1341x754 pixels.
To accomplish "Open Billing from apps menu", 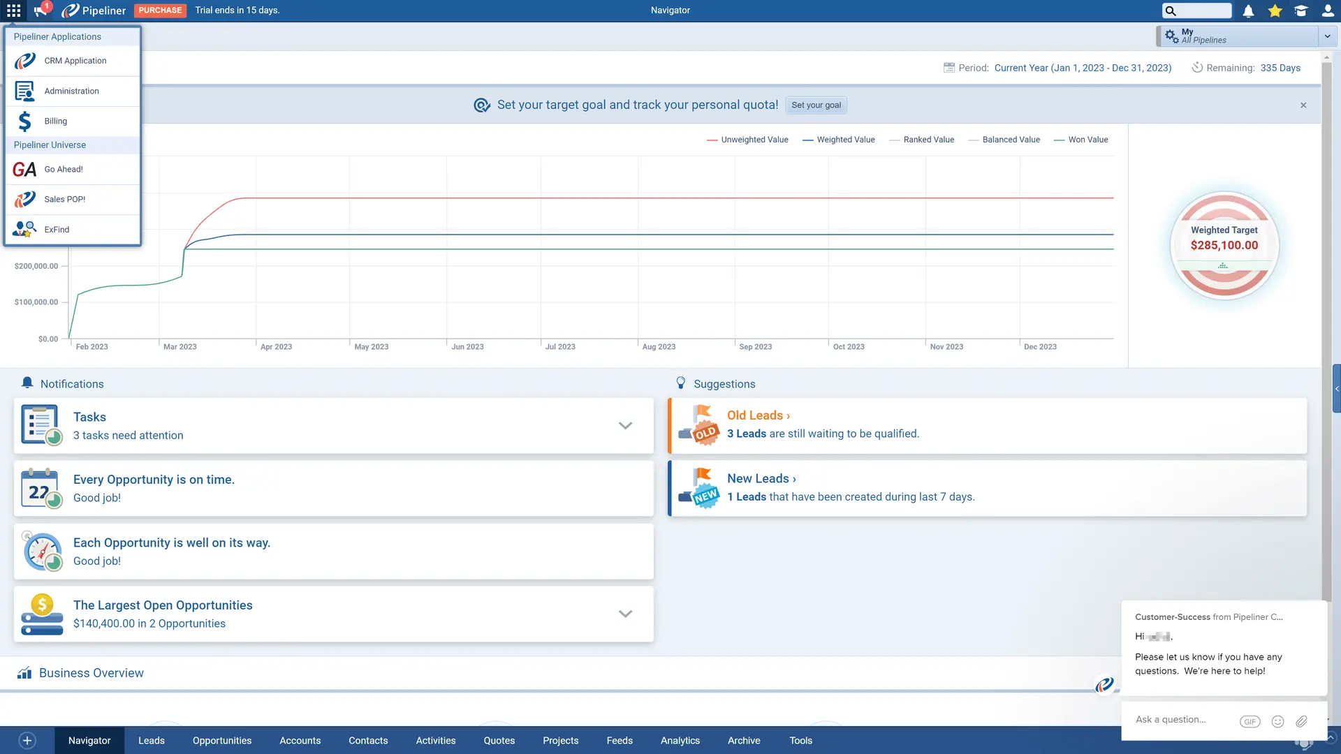I will (73, 121).
